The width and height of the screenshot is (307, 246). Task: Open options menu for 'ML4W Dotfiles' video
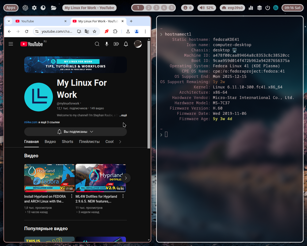(x=123, y=196)
